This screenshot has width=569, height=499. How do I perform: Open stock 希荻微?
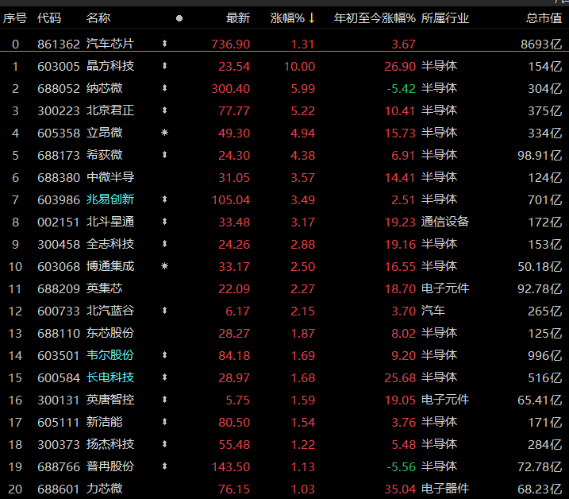click(105, 155)
